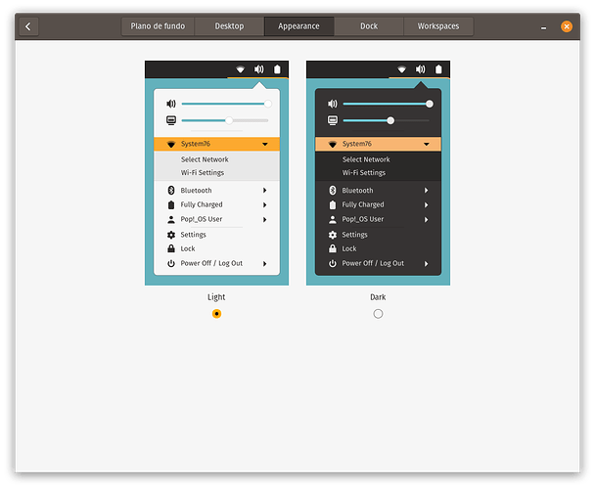The height and width of the screenshot is (489, 595).
Task: Open the Plano de fundo tab
Action: (158, 26)
